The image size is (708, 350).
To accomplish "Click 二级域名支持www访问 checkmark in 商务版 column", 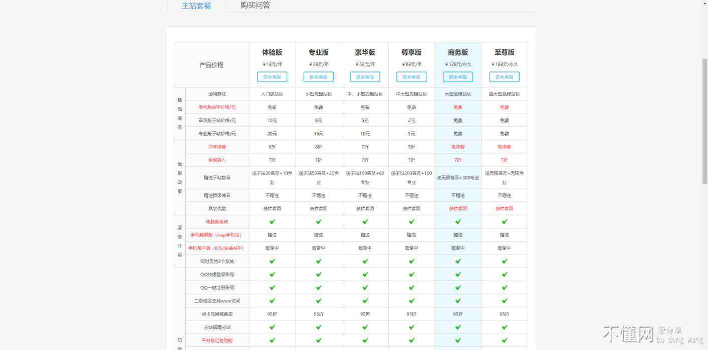I will [x=458, y=300].
